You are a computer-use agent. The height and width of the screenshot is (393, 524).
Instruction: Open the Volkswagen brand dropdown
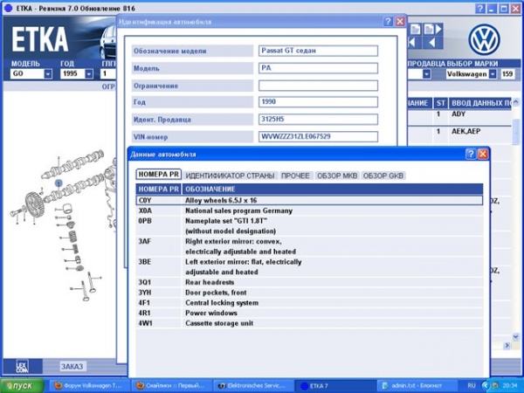(x=492, y=74)
